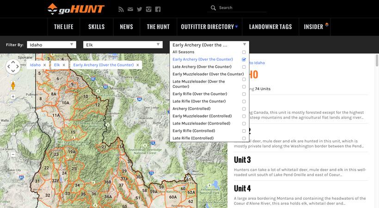Remove the Elk filter tag
This screenshot has width=379, height=208.
(64, 65)
